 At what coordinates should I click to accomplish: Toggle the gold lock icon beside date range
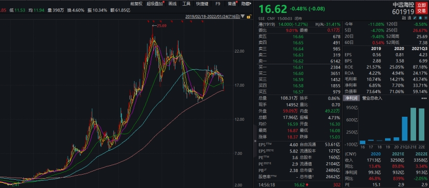[248, 17]
